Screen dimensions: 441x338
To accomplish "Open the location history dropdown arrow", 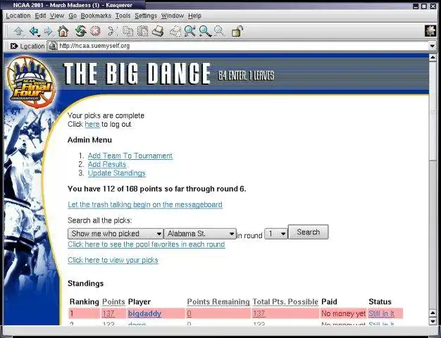I will [432, 46].
